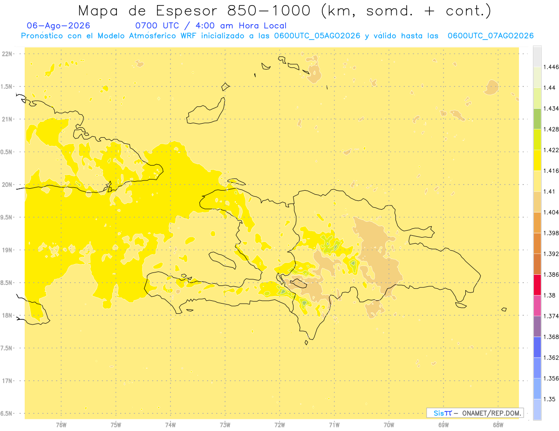
Task: Pick the pink 1.374–1.38 legend swatch
Action: [537, 305]
